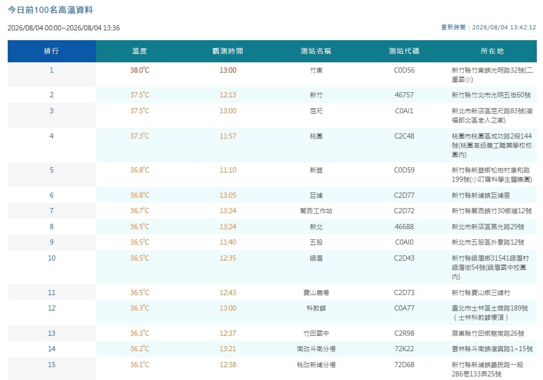The image size is (543, 380).
Task: Click station code 72K22
Action: [x=404, y=349]
